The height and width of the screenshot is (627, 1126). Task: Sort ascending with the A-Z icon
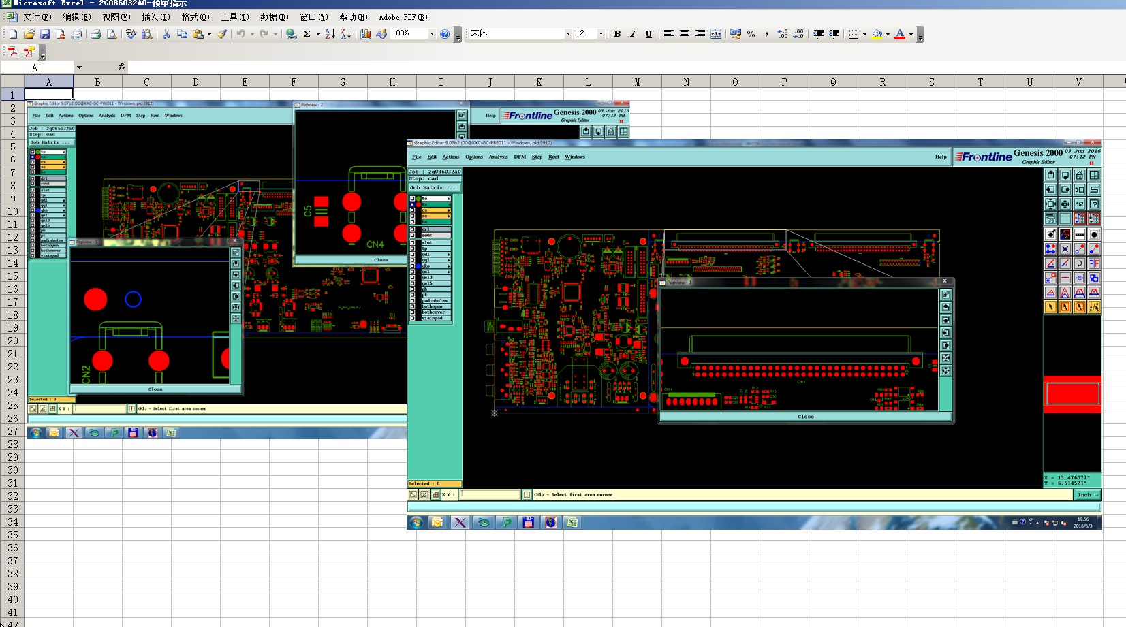[330, 34]
